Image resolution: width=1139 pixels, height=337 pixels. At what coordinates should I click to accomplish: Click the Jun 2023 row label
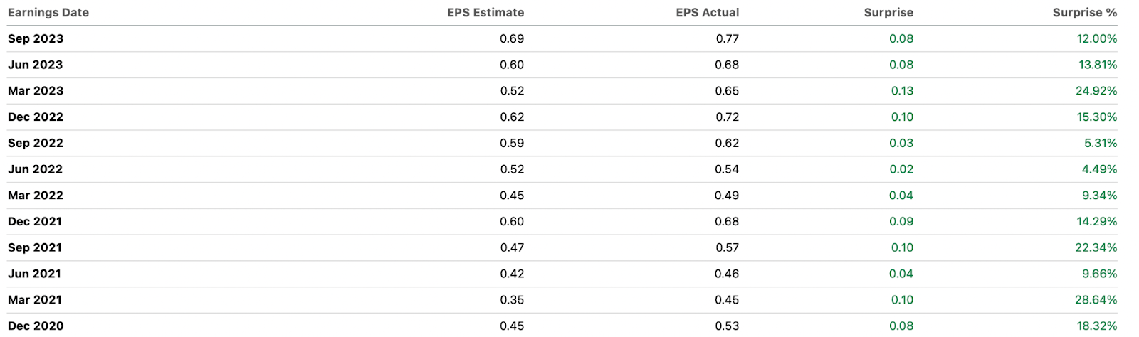36,65
